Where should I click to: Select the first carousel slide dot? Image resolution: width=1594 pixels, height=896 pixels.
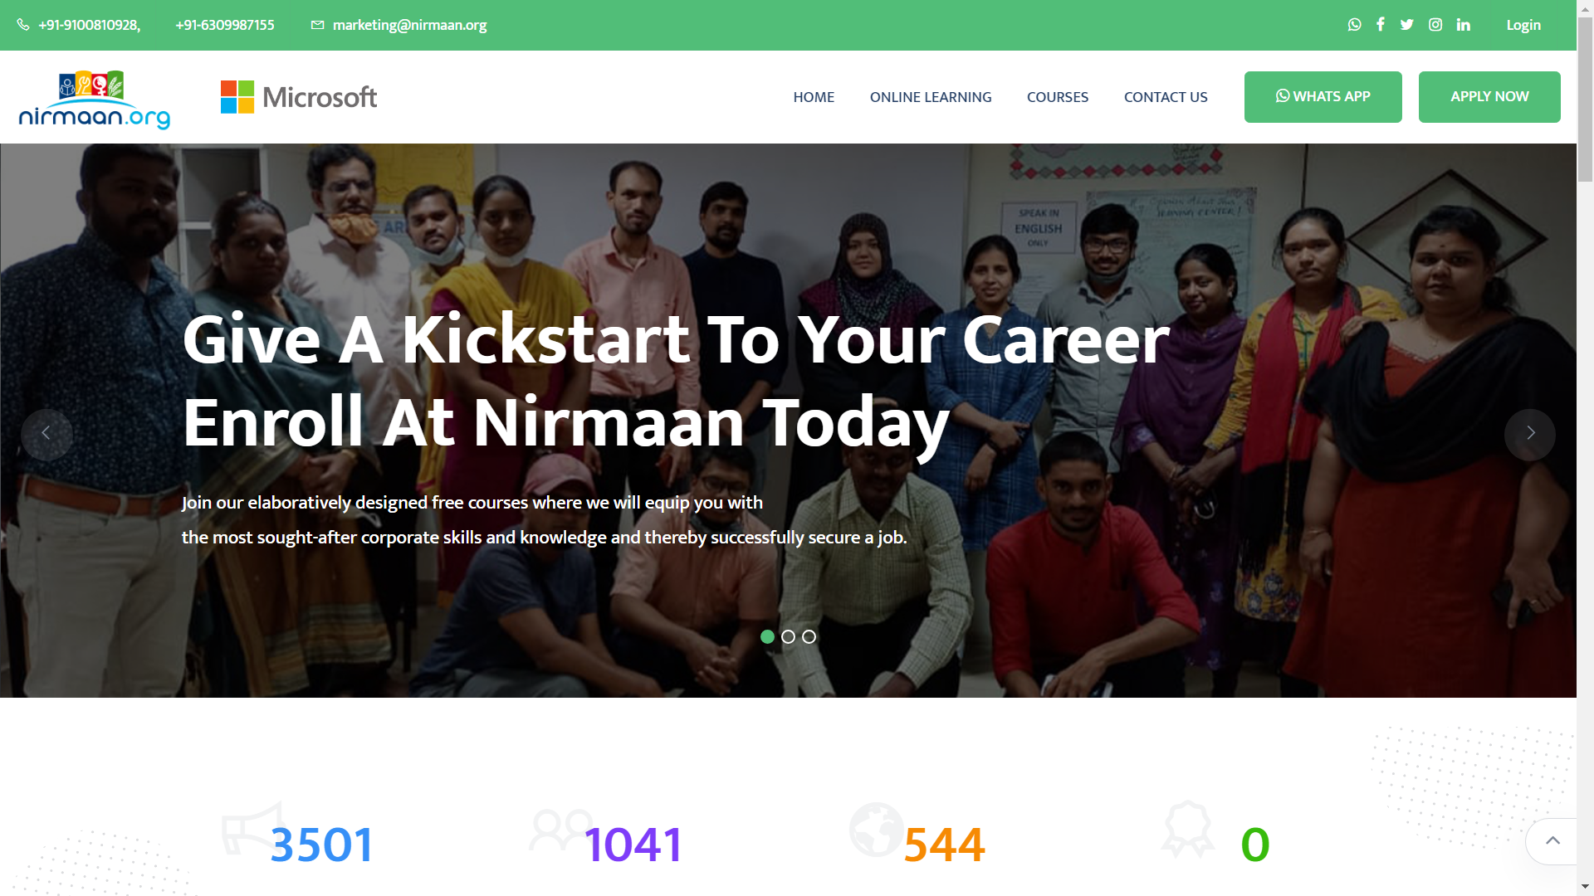(x=767, y=636)
